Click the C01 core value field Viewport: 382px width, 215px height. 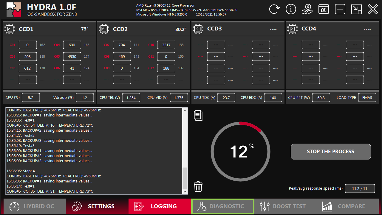pos(27,45)
